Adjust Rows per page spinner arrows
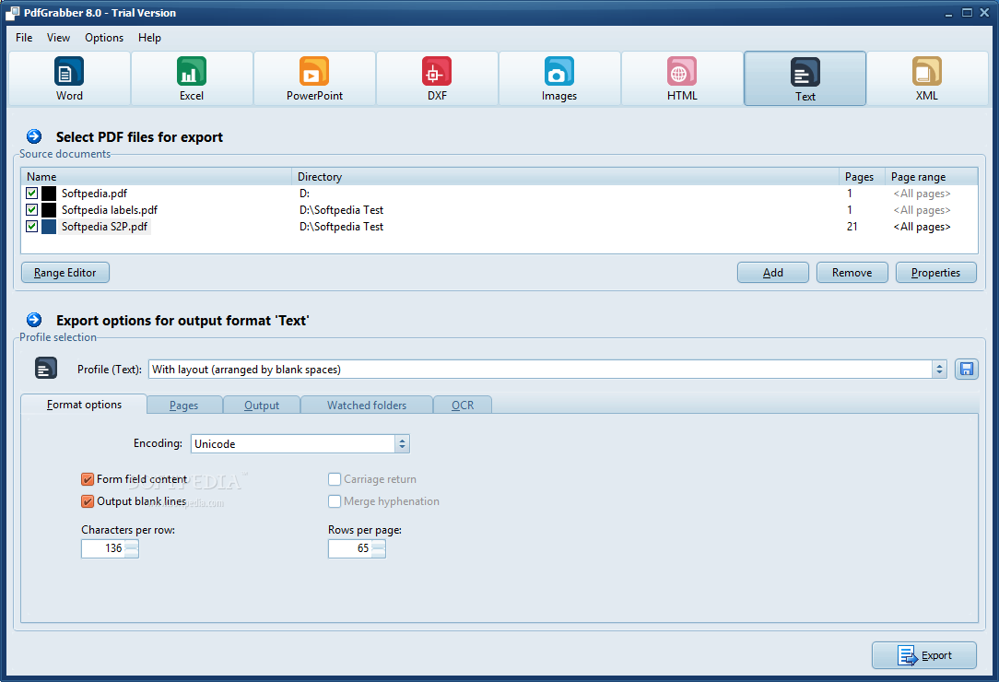The image size is (999, 682). tap(379, 548)
